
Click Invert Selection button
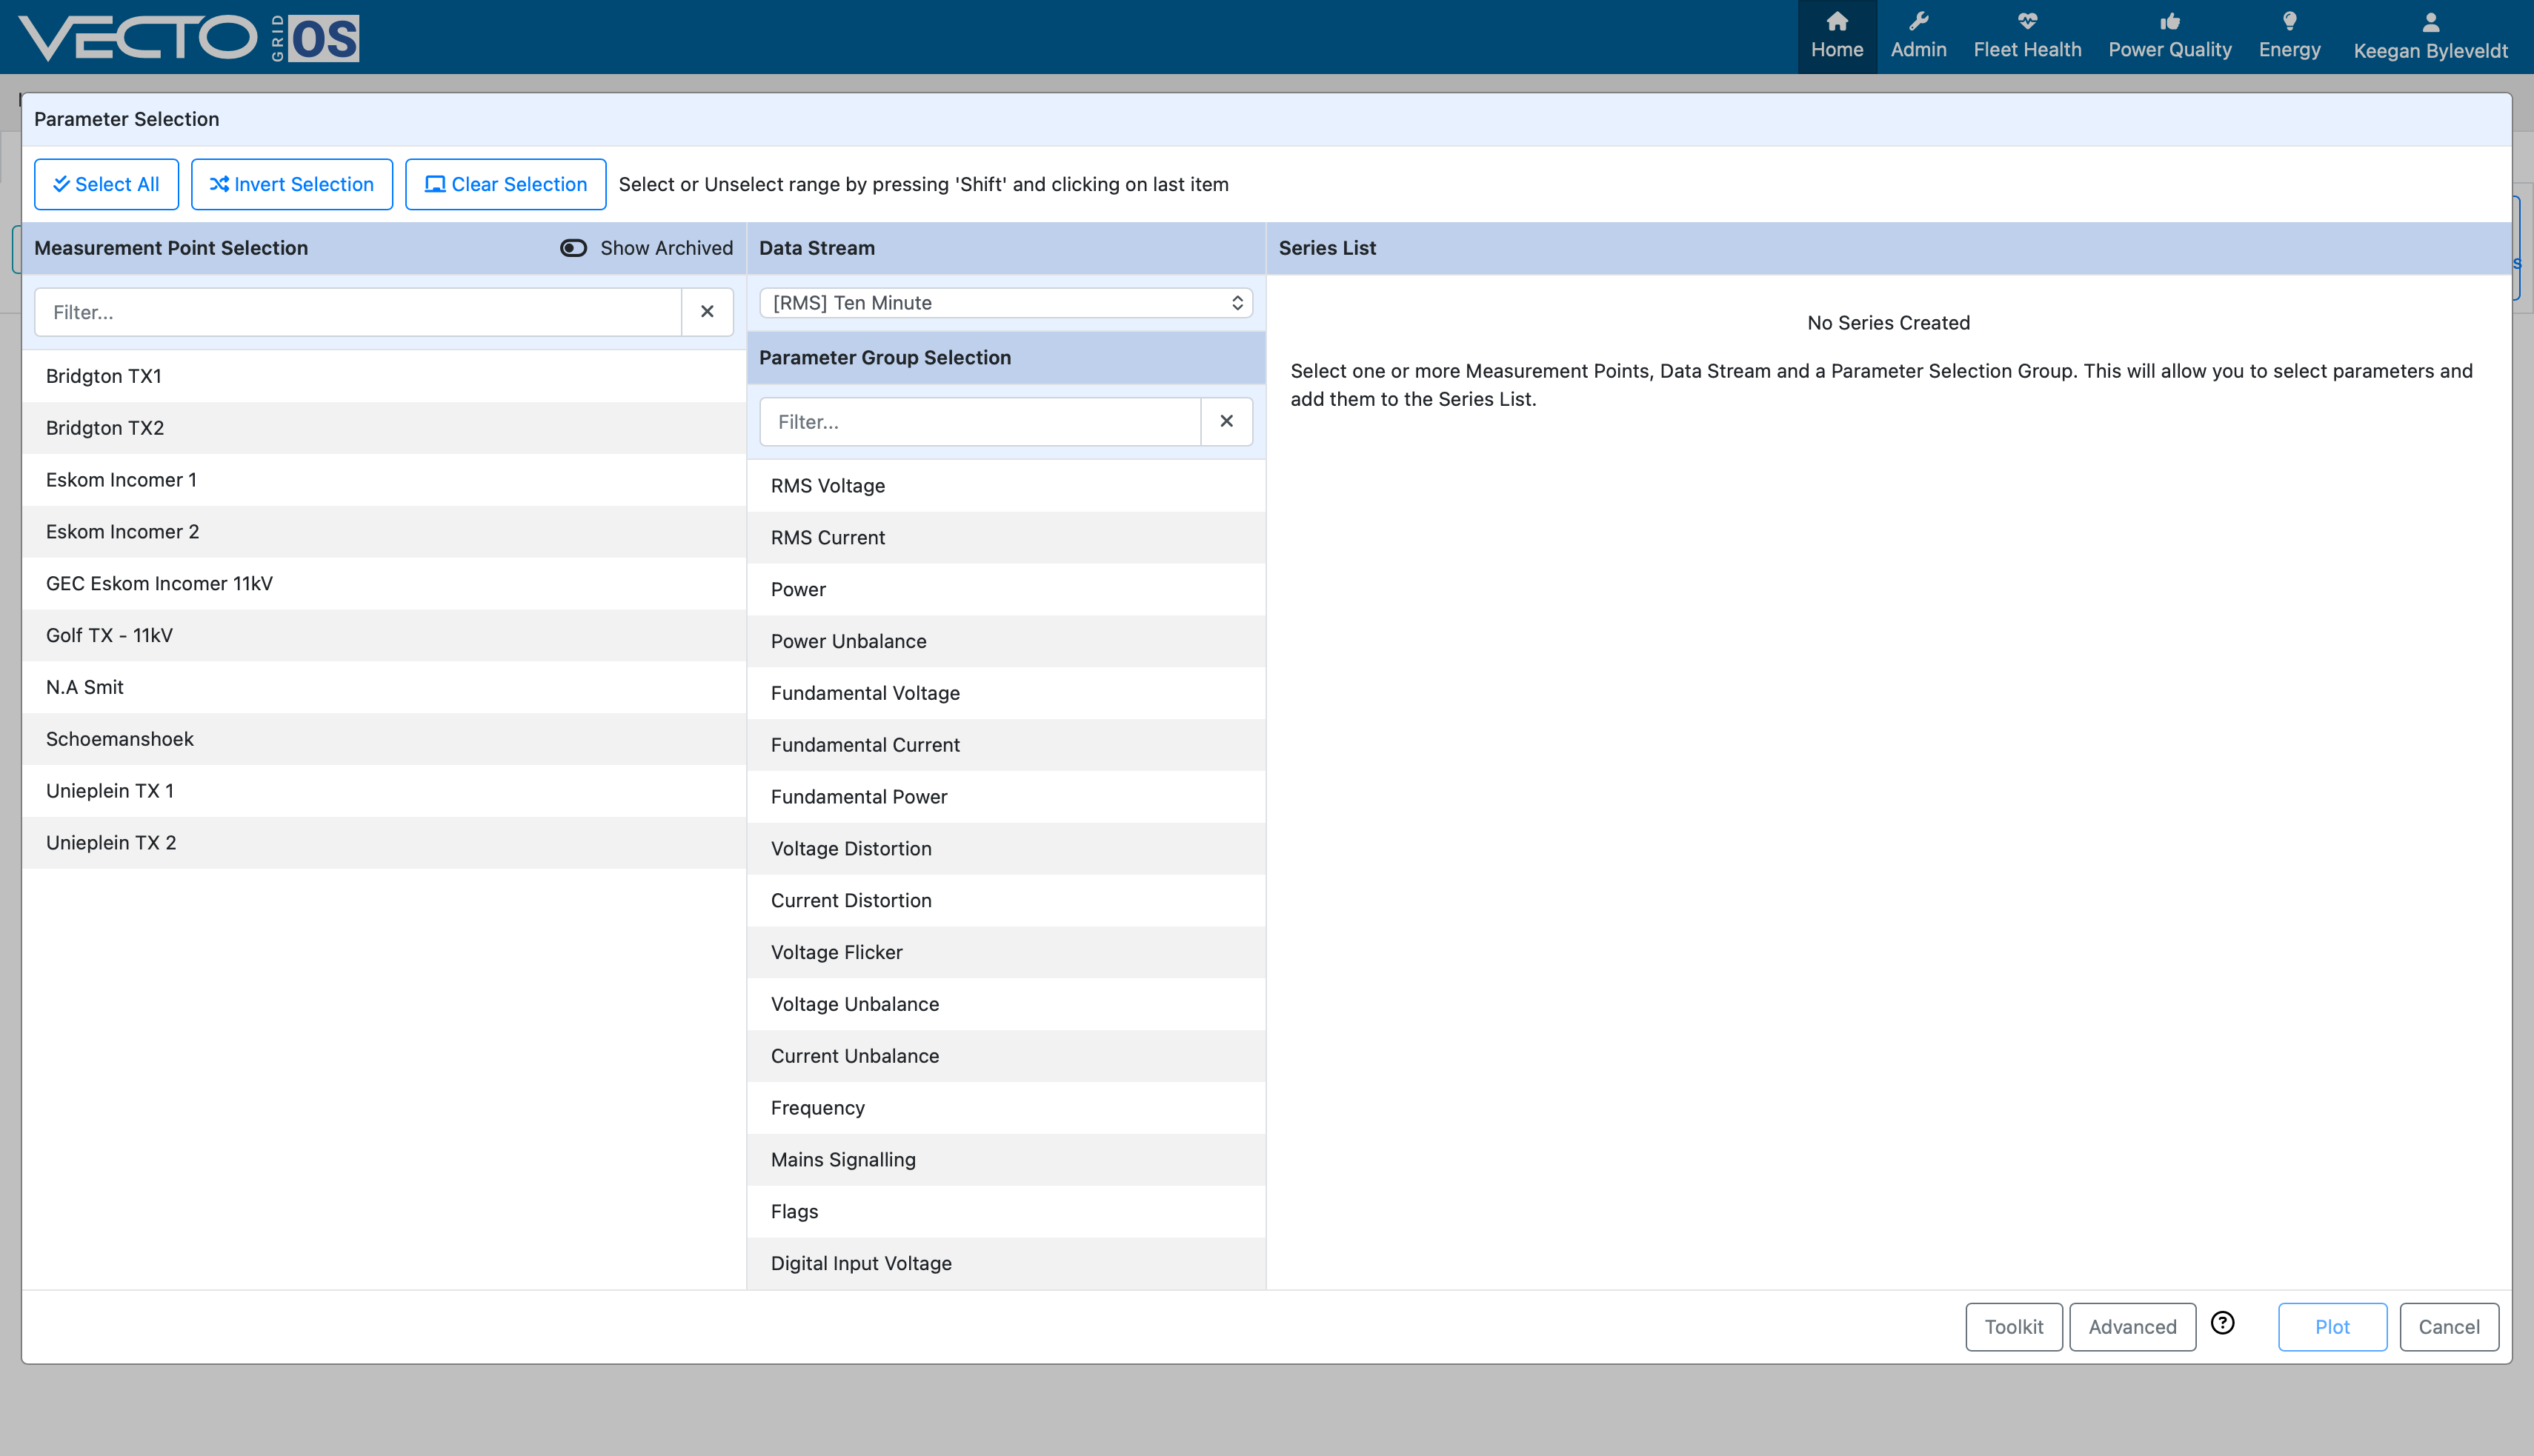pos(291,184)
